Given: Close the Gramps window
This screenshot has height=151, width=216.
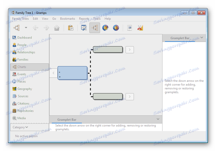Looking at the screenshot, I should click(x=201, y=13).
